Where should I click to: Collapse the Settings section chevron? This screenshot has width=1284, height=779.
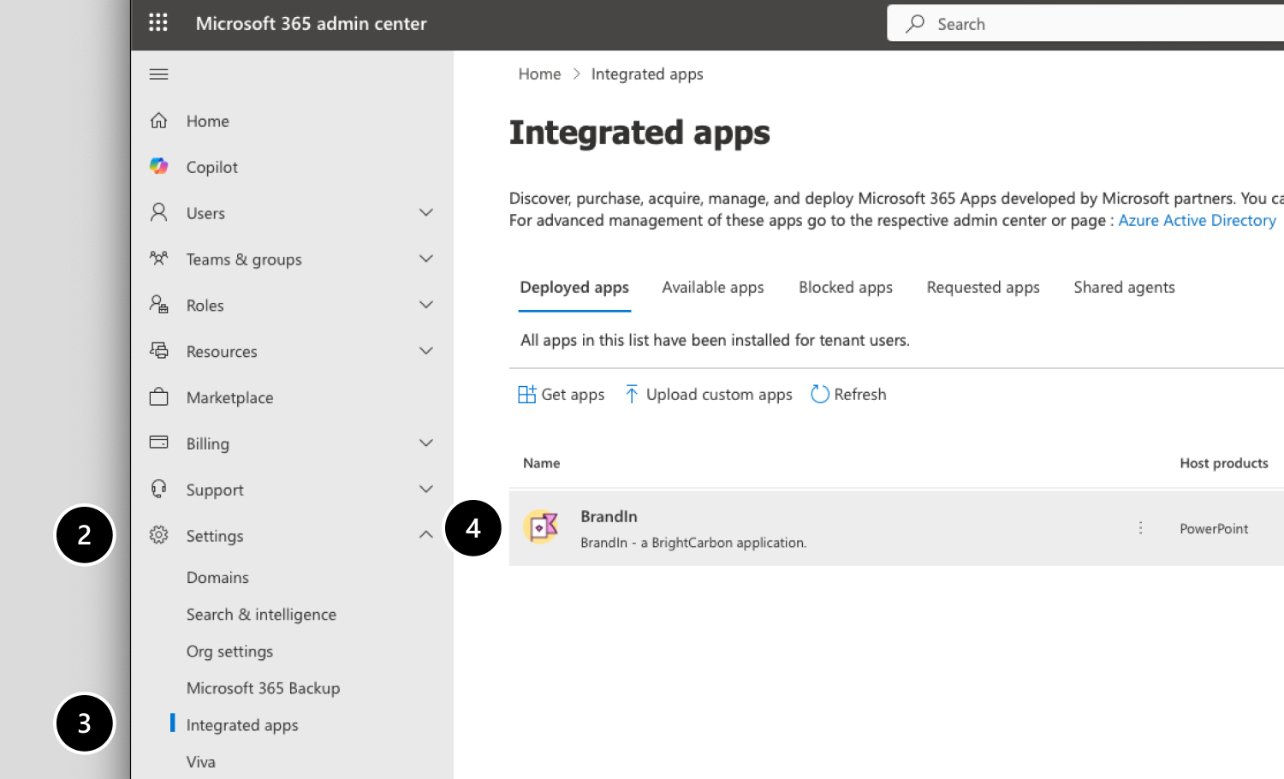point(425,535)
